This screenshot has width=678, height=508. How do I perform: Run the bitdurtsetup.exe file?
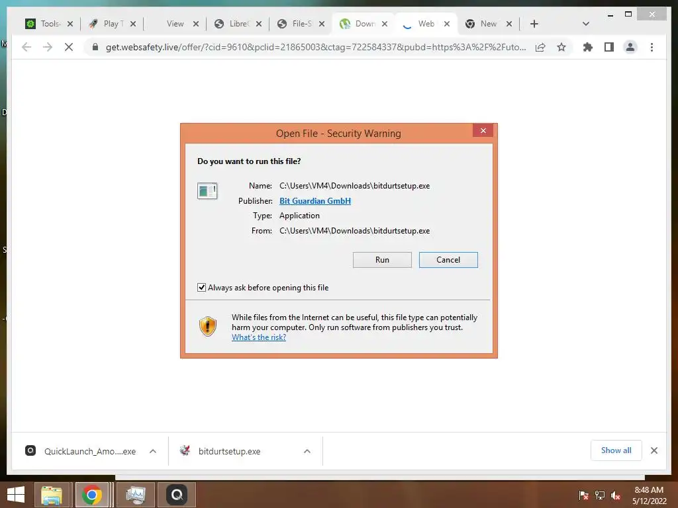click(382, 259)
